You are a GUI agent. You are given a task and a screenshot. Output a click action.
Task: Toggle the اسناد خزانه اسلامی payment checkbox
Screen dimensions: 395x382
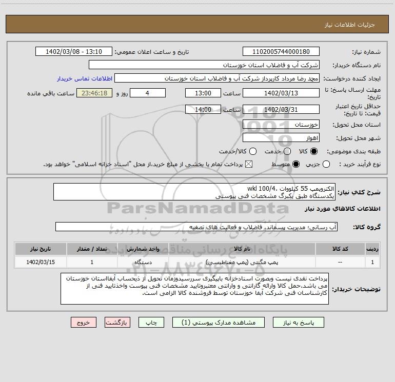[249, 164]
